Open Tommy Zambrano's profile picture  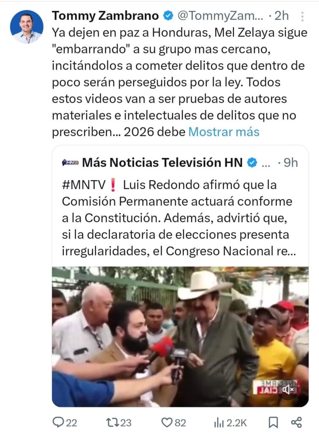(27, 27)
